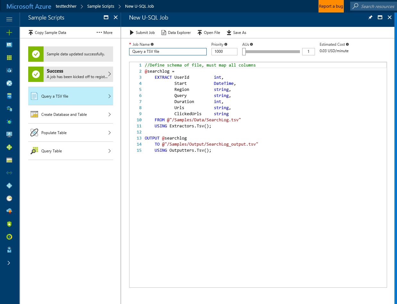Click 0.03 USD/minute estimated cost value
Viewport: 397px width, 304px height.
pos(334,51)
